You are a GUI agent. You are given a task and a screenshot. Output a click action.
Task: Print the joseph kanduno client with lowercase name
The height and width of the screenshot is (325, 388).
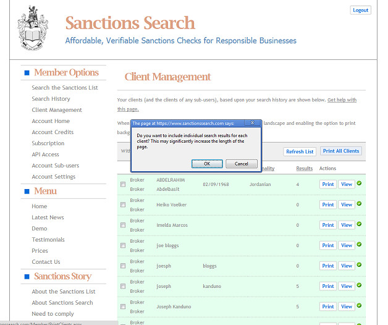[x=328, y=286]
